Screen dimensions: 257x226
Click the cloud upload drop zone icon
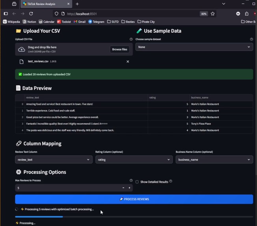21,49
